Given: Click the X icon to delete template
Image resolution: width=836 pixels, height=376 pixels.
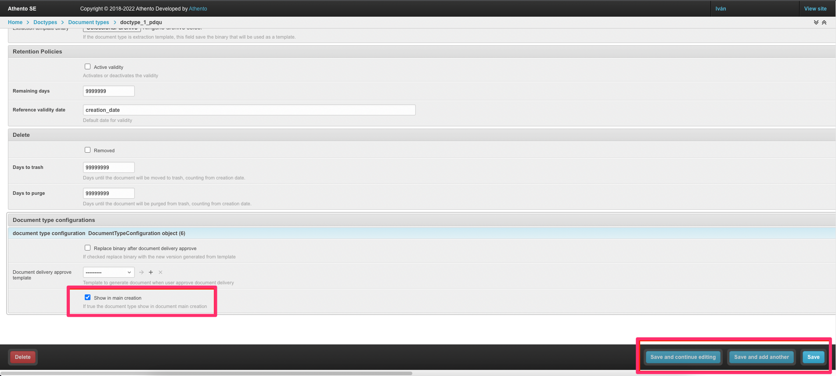Looking at the screenshot, I should 160,272.
